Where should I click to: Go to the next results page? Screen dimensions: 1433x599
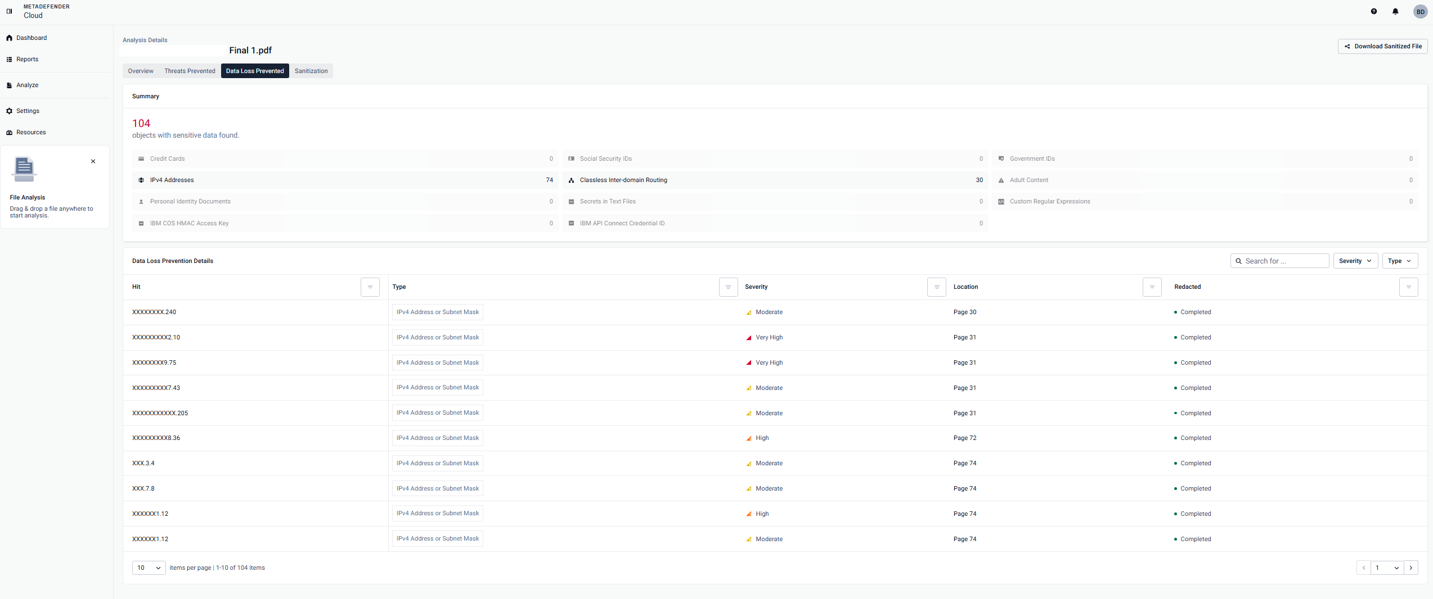point(1410,568)
